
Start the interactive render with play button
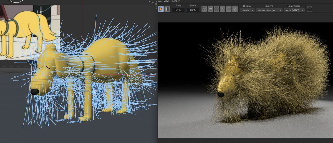tap(161, 9)
